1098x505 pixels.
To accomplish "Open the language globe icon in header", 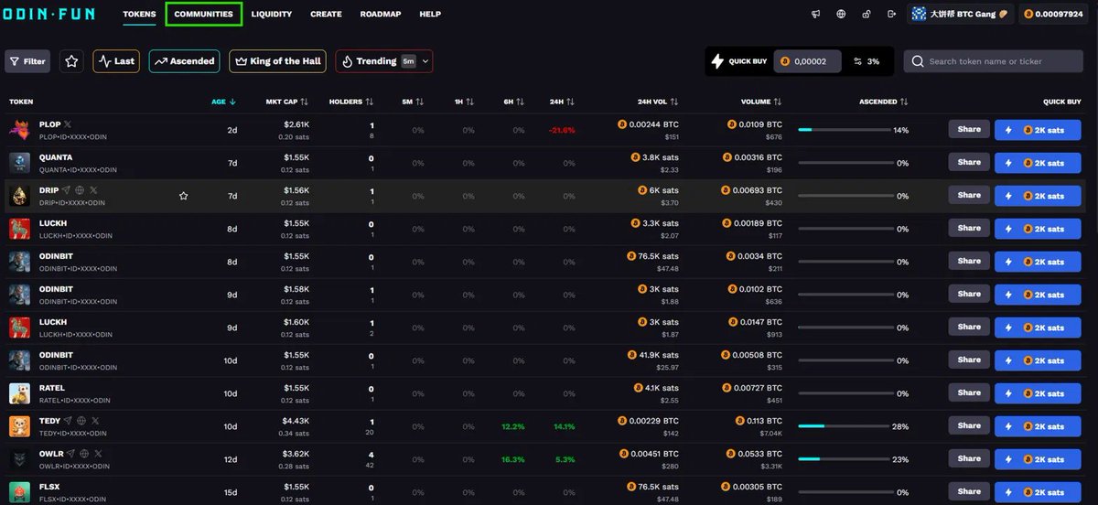I will [x=841, y=15].
